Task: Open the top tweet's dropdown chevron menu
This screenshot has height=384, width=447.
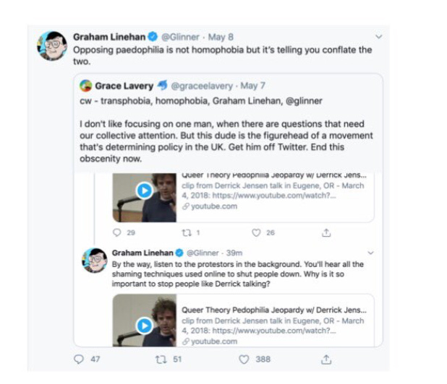Action: coord(378,37)
